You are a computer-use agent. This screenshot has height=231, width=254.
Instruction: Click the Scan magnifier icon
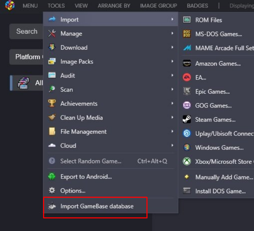click(x=52, y=89)
